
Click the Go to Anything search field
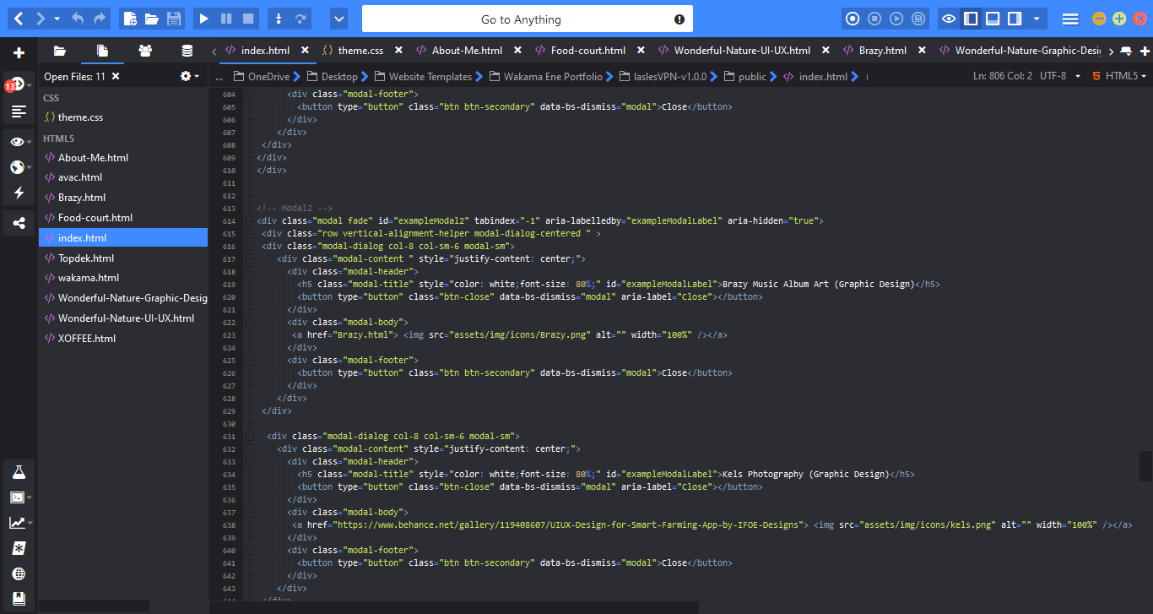521,19
